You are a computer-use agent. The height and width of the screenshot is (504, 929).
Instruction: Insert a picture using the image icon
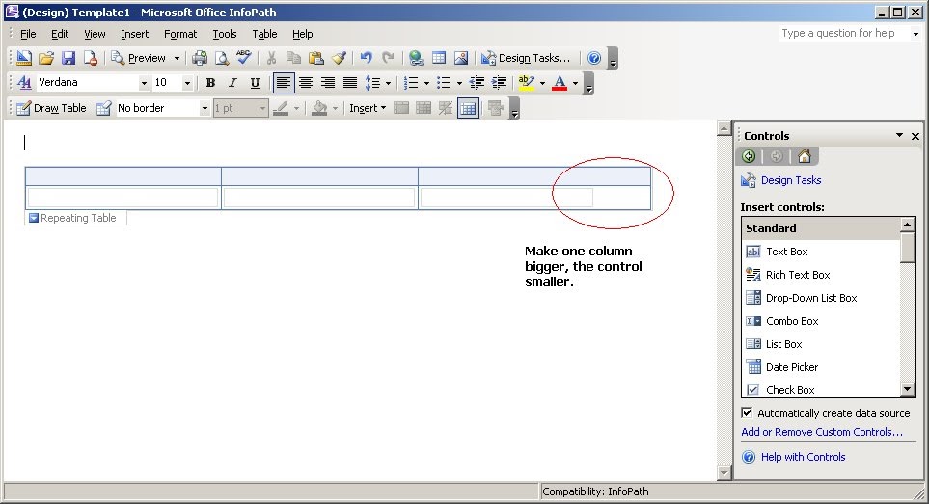coord(461,58)
